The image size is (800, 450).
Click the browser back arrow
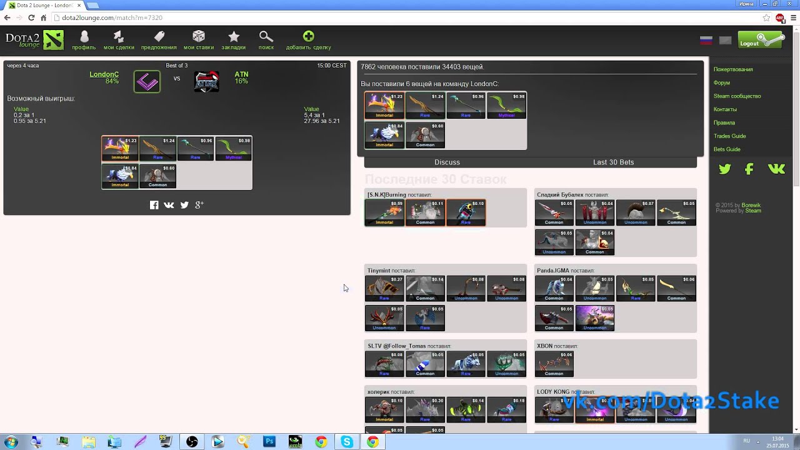(x=7, y=17)
